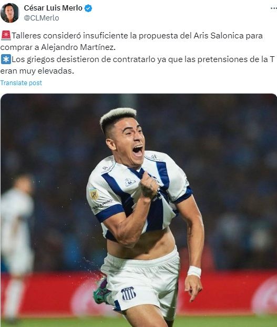
Task: Click the tweet paragraph starting with Talleres consideró
Action: (132, 42)
